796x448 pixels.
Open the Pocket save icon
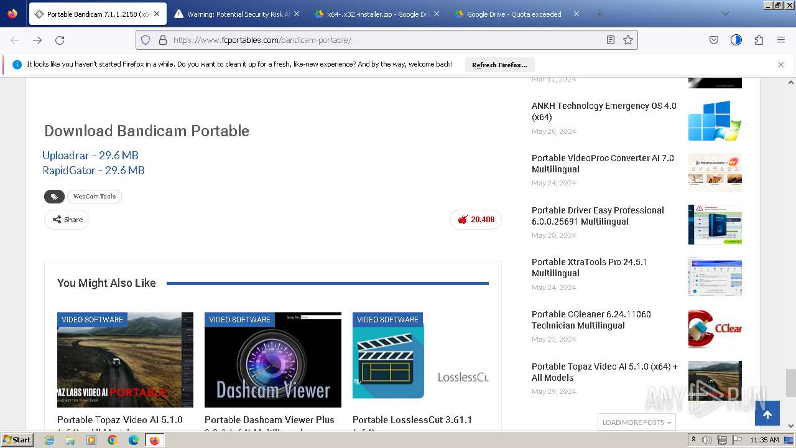[x=714, y=40]
